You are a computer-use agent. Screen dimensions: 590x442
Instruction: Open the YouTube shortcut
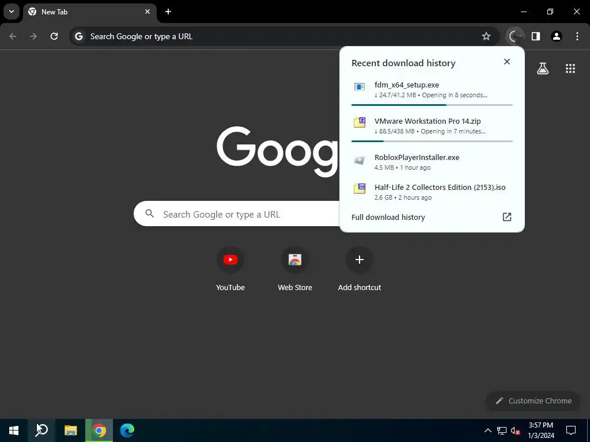(x=230, y=269)
